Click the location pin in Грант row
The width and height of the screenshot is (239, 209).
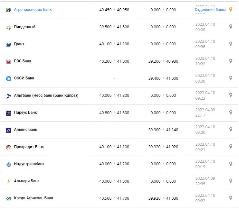[231, 44]
